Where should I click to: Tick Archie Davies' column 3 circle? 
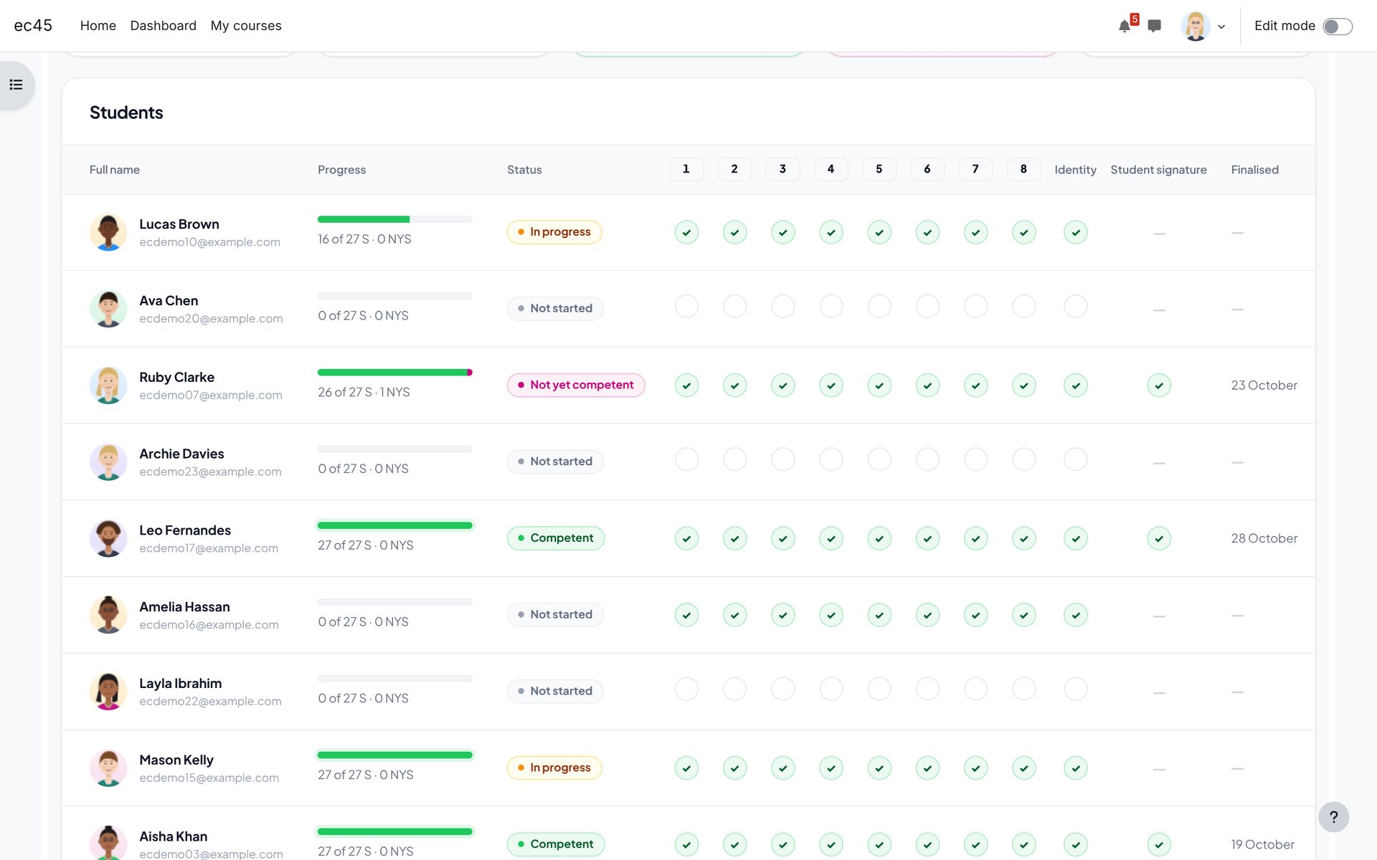pos(782,459)
